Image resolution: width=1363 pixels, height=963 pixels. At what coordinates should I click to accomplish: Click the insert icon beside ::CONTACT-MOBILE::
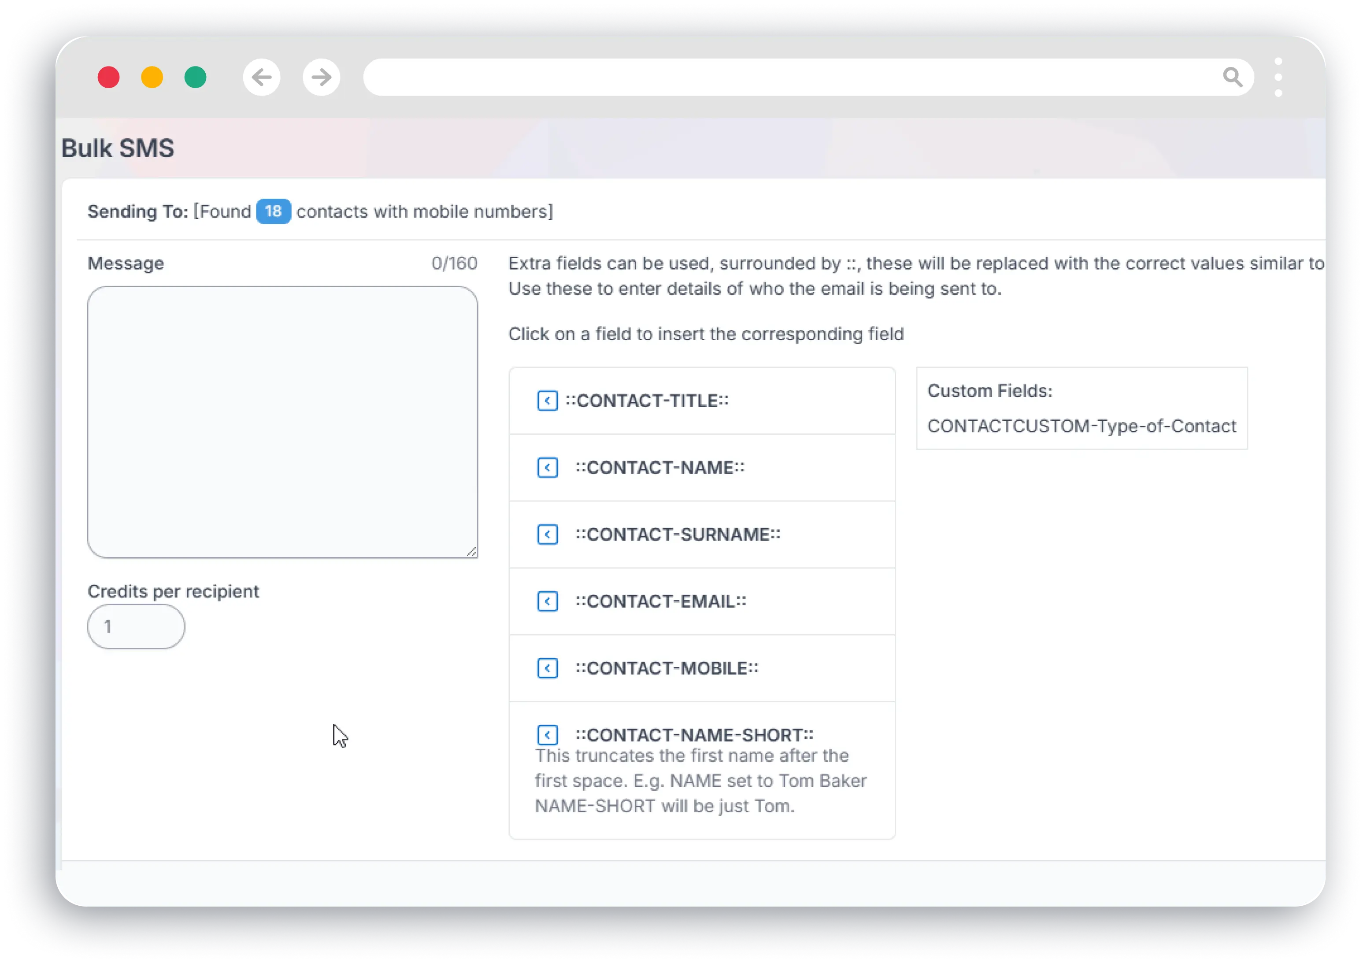point(547,669)
